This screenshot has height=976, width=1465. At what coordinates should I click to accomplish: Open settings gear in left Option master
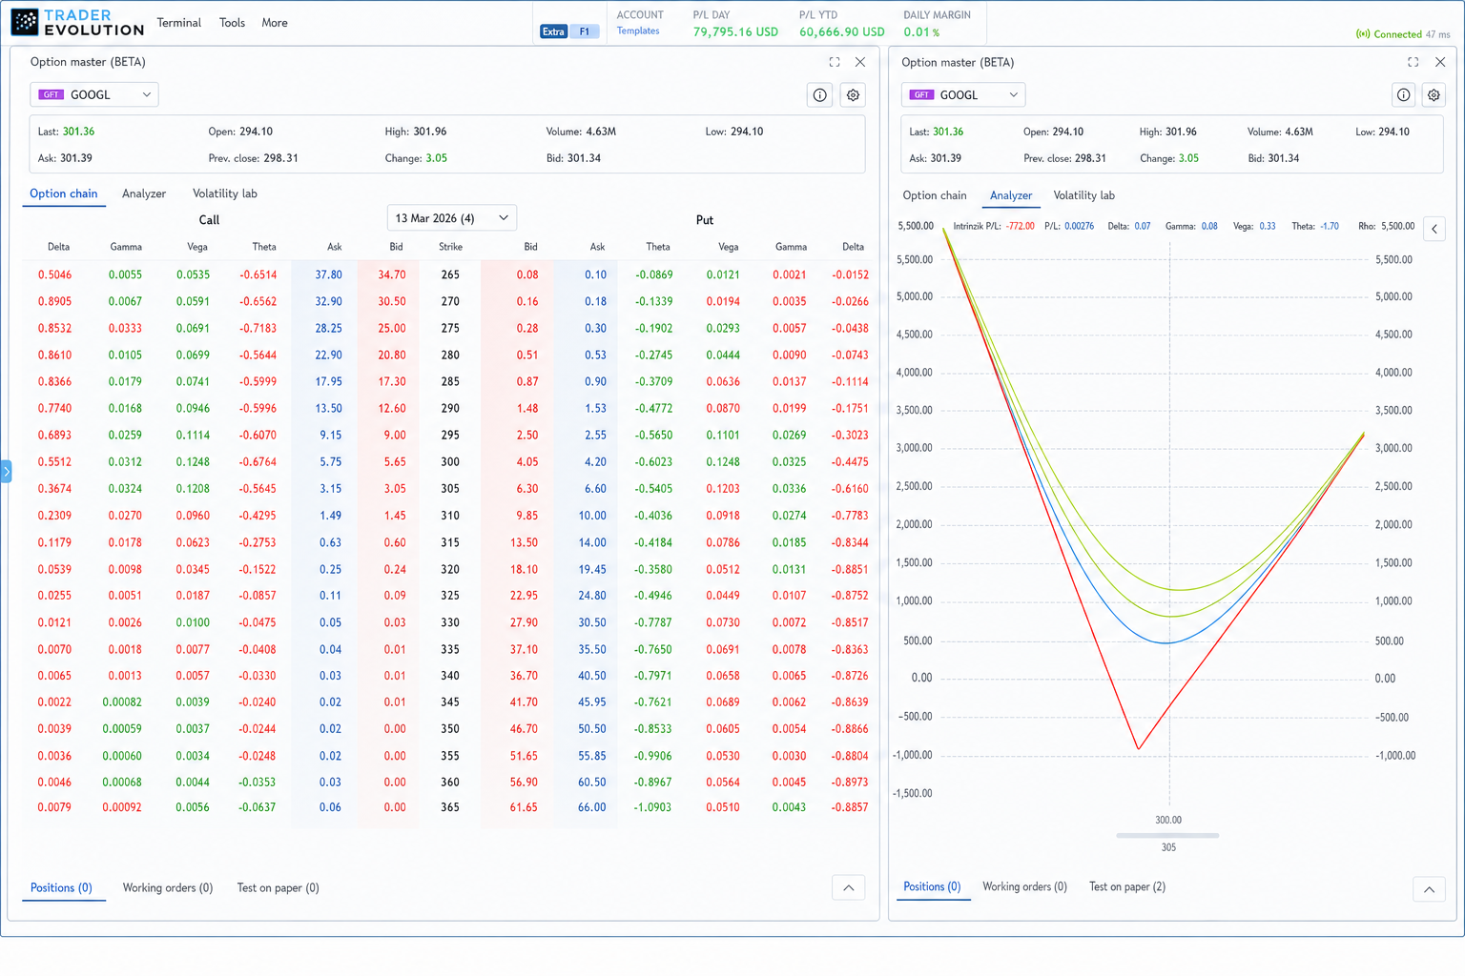(853, 95)
